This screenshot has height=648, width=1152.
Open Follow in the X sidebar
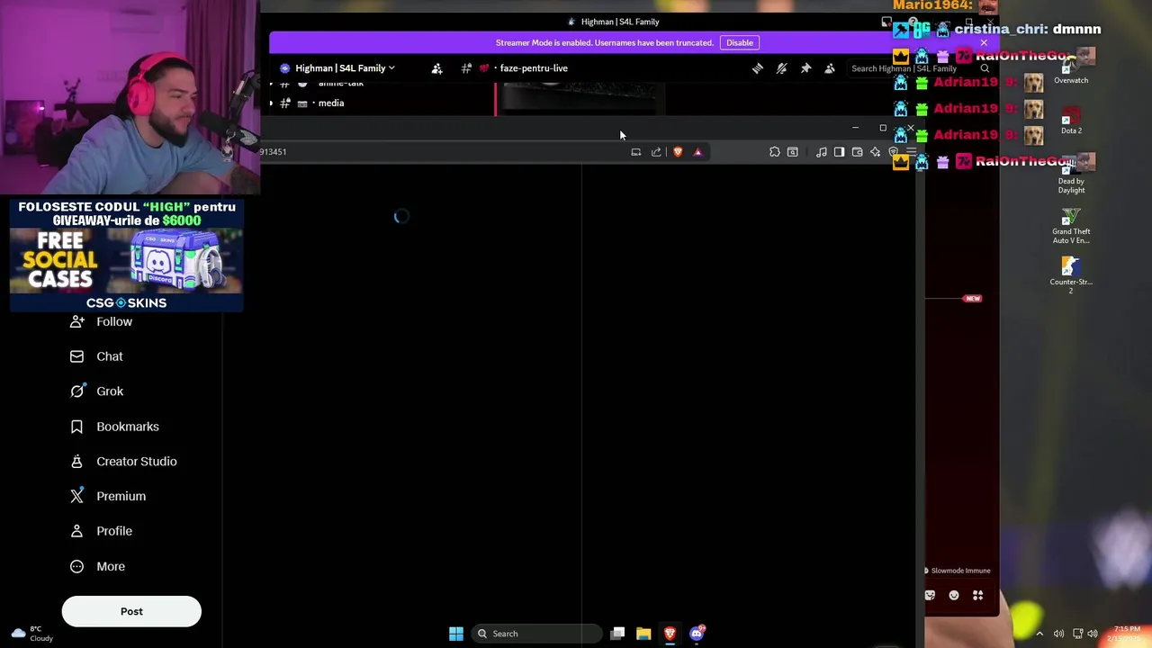101,321
